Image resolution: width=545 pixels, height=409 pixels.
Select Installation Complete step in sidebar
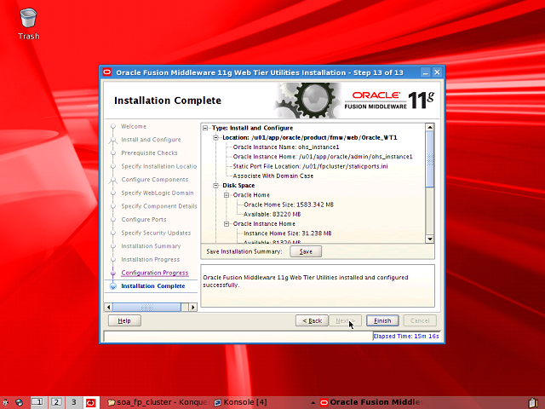tap(153, 286)
